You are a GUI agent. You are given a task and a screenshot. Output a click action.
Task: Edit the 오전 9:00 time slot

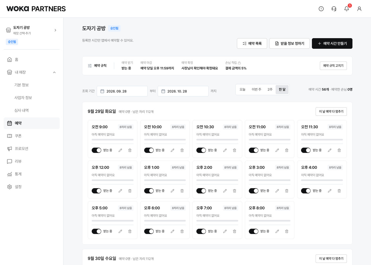120,150
